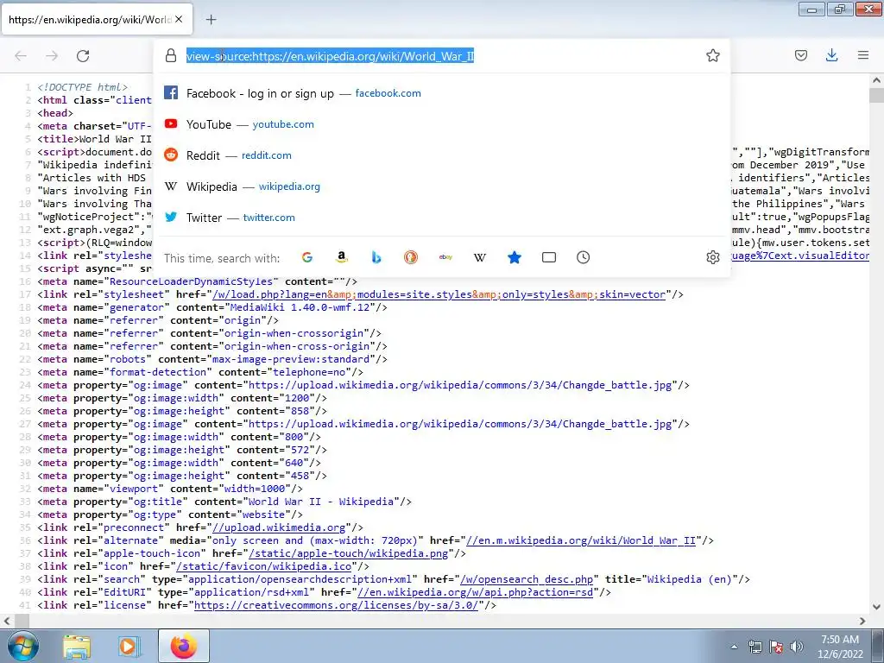Choose YouTube suggestion in dropdown
This screenshot has height=663, width=884.
(442, 124)
